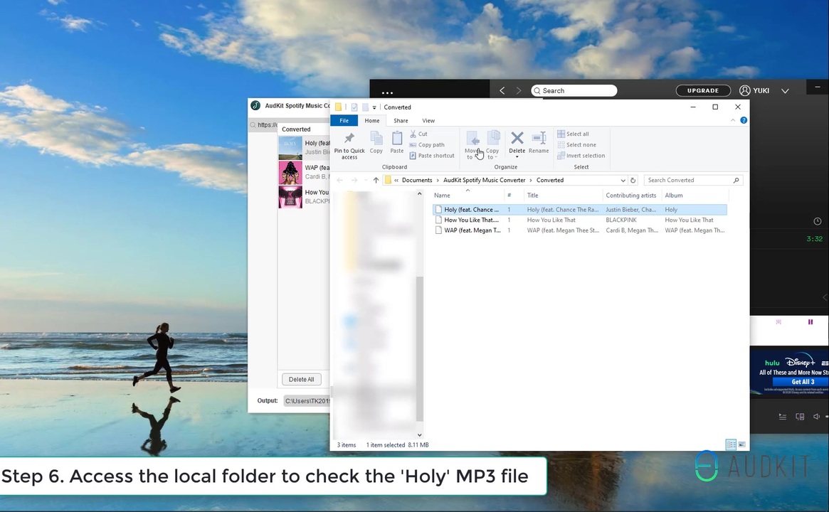Click AudKit Spotify Music Converter breadcrumb
829x512 pixels.
(485, 180)
